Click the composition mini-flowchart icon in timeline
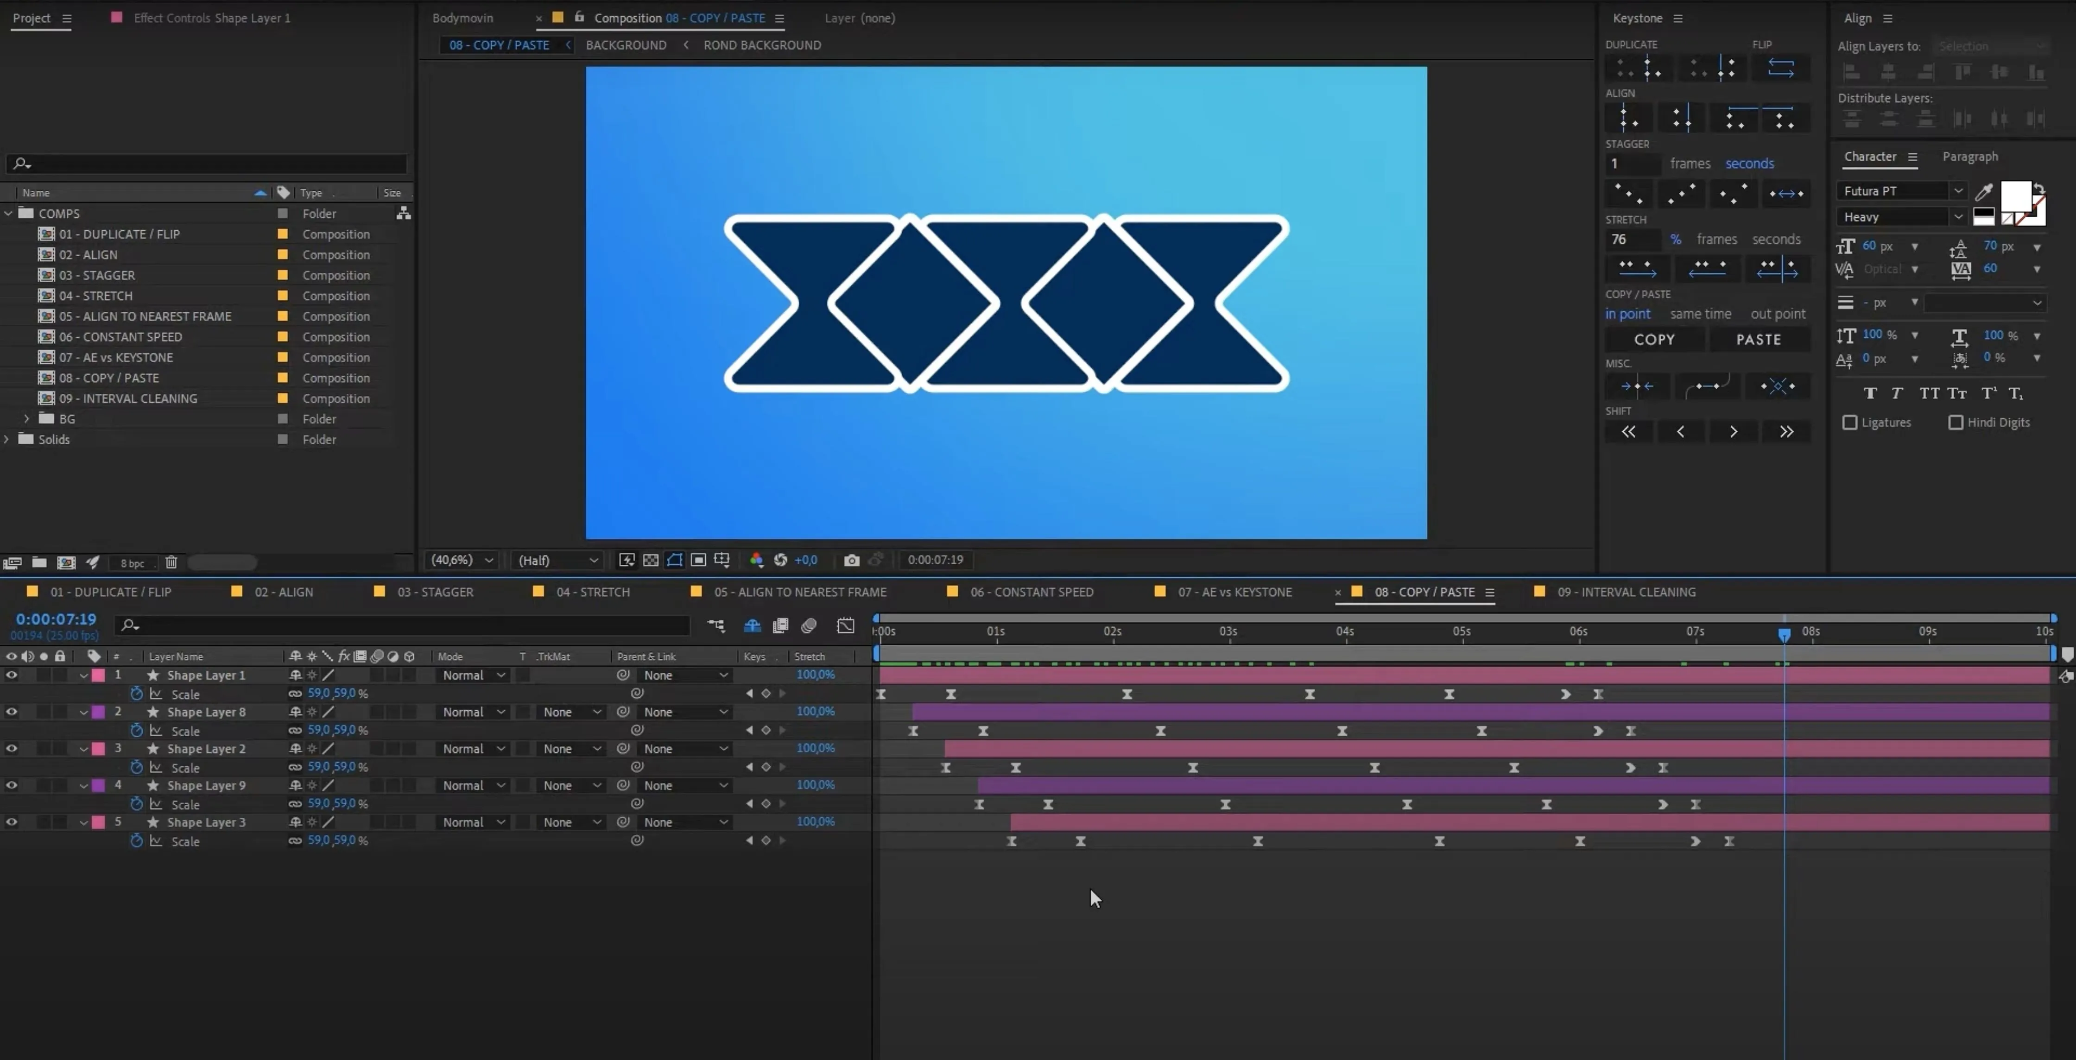 [x=715, y=625]
